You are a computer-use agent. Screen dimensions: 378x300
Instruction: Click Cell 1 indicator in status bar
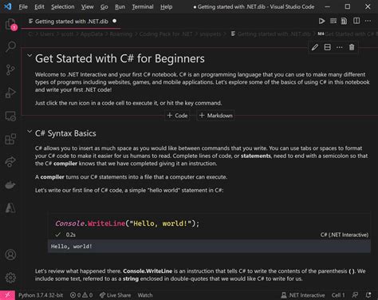[x=338, y=295]
